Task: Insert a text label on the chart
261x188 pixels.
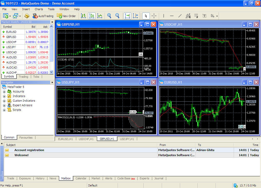Action: tap(204, 16)
